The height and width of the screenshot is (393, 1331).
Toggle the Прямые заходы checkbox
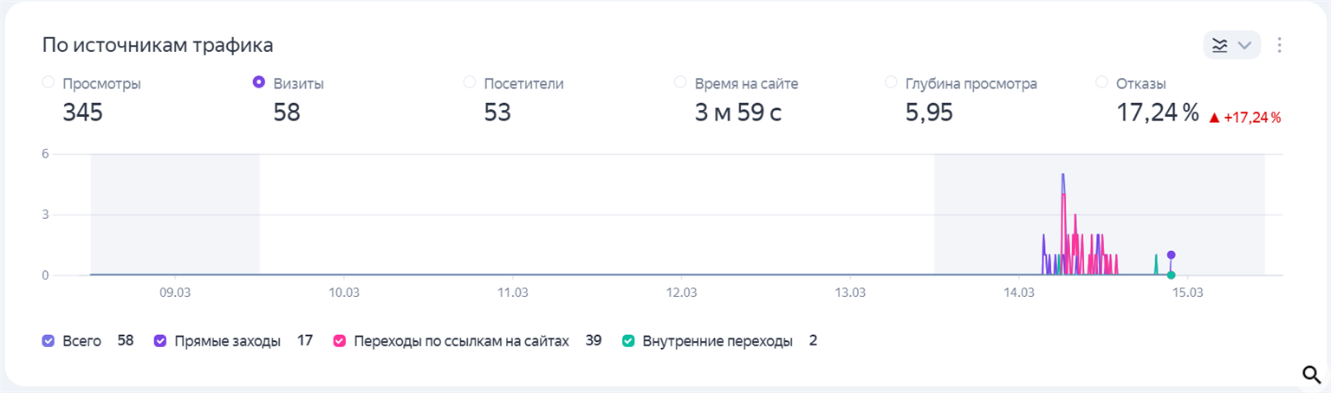160,341
